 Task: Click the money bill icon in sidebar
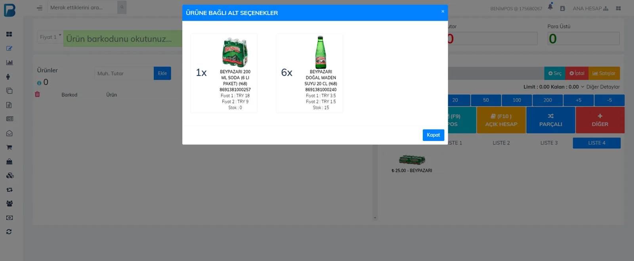click(10, 218)
